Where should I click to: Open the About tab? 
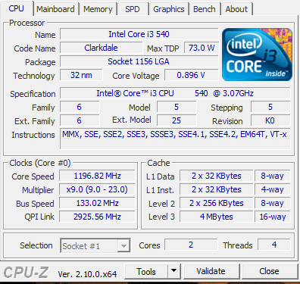click(236, 9)
